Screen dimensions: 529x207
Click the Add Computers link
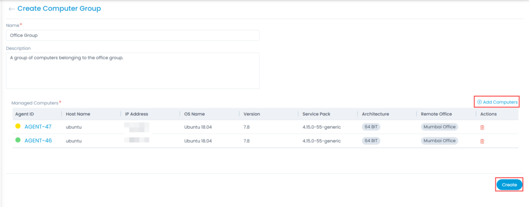click(497, 102)
